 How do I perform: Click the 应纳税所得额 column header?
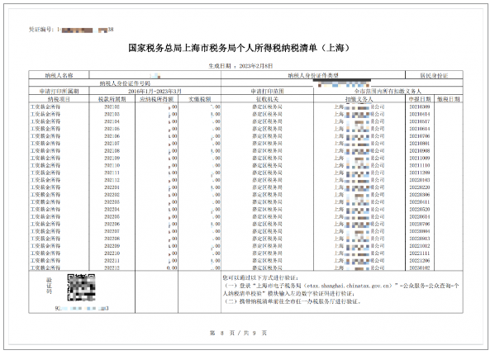pyautogui.click(x=156, y=99)
